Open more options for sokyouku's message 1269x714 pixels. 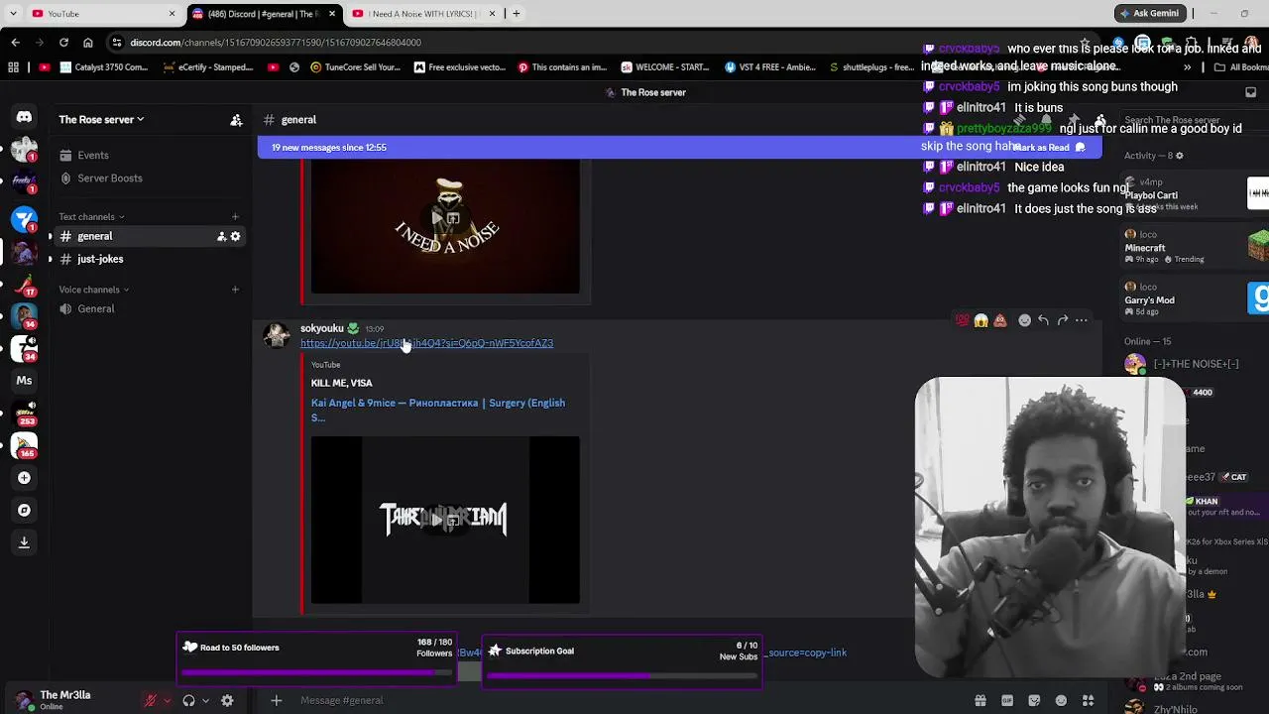coord(1082,320)
